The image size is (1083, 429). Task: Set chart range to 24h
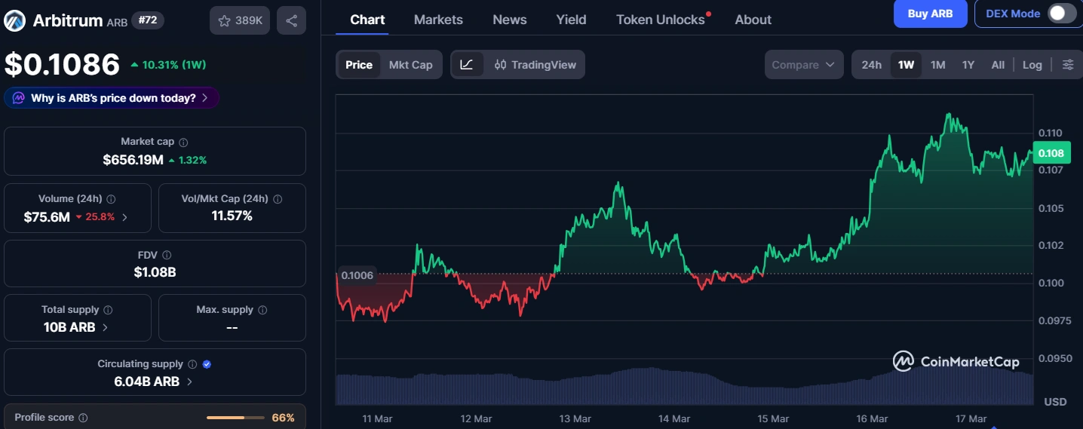872,65
